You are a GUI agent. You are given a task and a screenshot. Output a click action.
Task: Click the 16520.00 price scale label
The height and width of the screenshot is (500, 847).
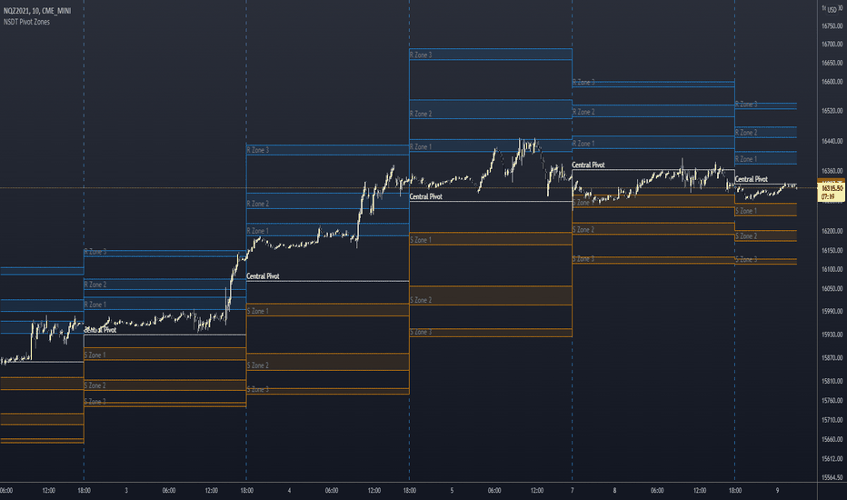[x=832, y=111]
